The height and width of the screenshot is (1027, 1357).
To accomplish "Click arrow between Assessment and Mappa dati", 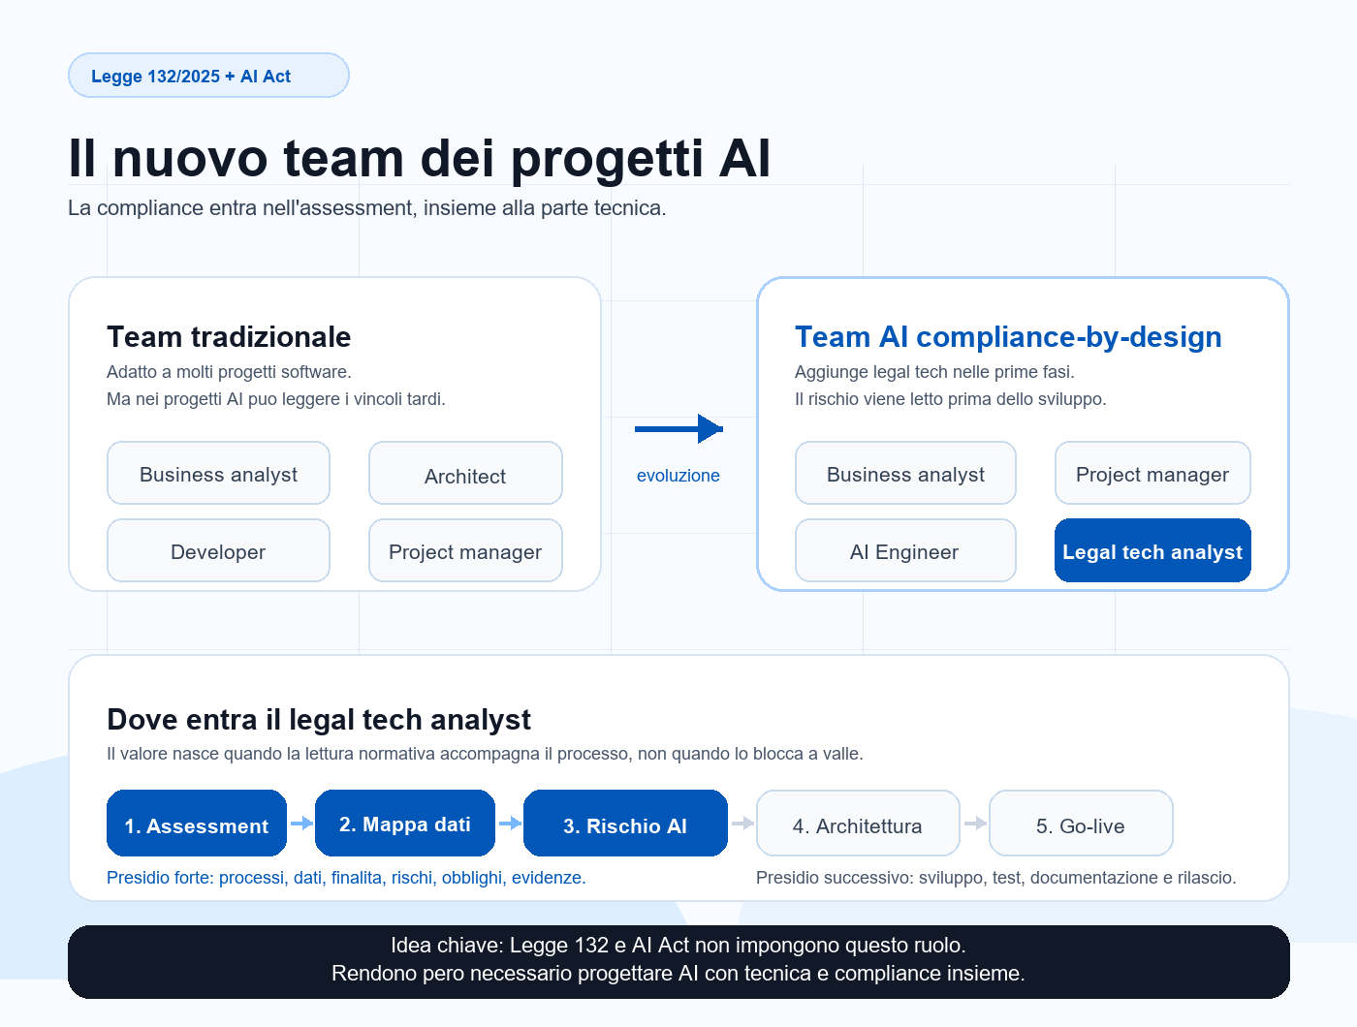I will (x=301, y=824).
